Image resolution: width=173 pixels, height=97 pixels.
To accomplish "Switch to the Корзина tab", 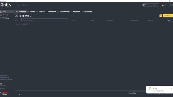I will coord(75,12).
